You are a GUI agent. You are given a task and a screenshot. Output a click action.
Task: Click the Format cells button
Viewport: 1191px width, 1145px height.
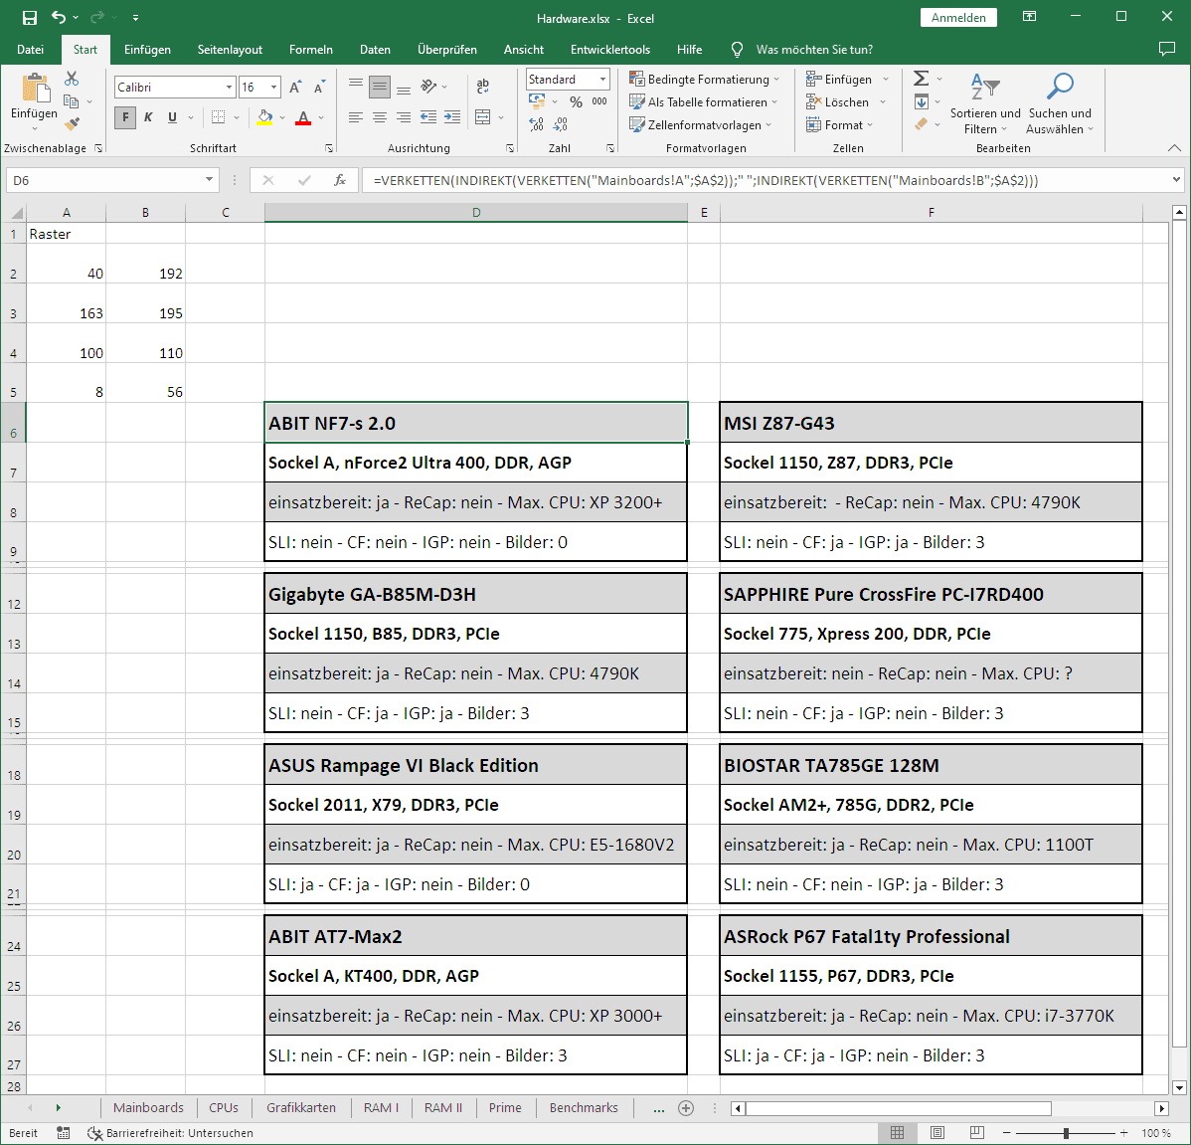point(839,124)
